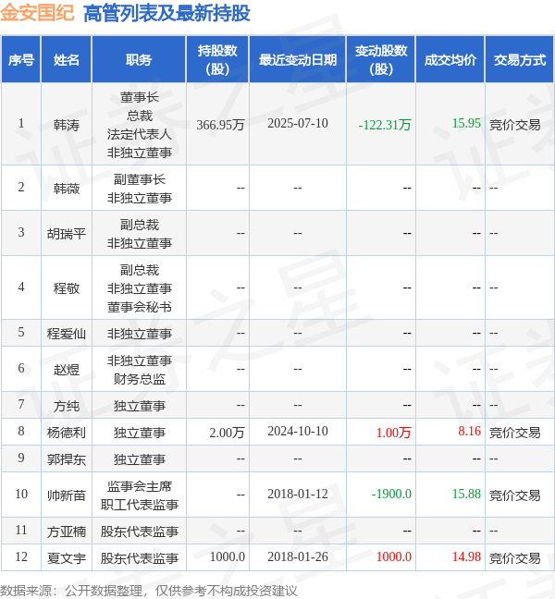Click the 15.95 average price
The height and width of the screenshot is (599, 555).
tap(466, 123)
